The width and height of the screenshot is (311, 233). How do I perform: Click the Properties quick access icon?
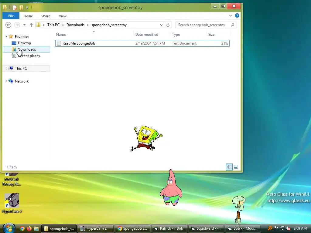[15, 8]
